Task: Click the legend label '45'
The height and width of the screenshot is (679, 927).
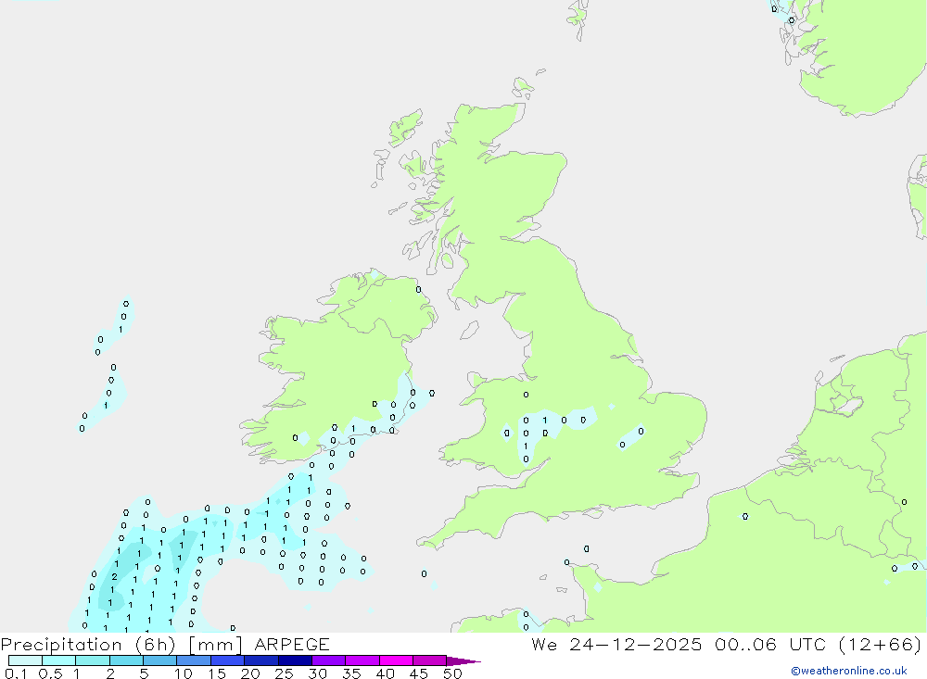Action: [x=419, y=673]
